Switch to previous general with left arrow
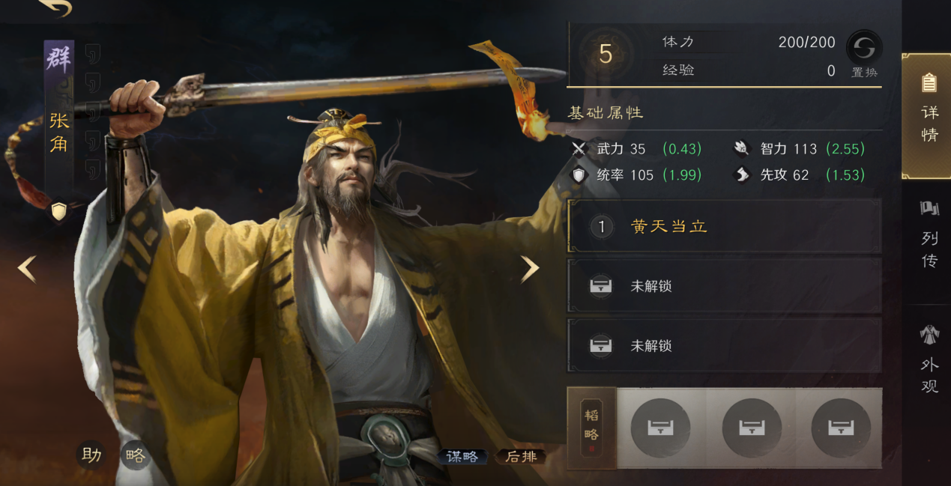This screenshot has width=951, height=486. pyautogui.click(x=27, y=268)
